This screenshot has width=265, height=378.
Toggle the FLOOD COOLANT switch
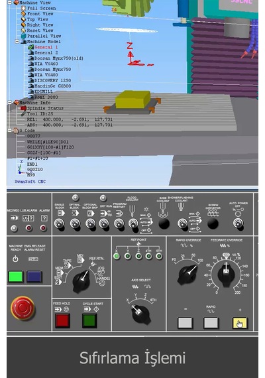coord(133,224)
